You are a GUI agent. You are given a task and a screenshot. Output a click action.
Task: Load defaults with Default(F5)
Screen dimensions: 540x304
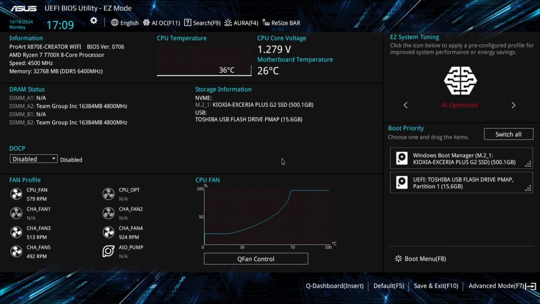[389, 286]
